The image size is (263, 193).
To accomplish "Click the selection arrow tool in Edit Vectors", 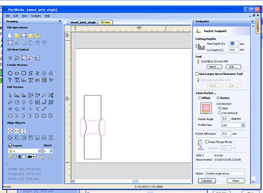I will [10, 95].
